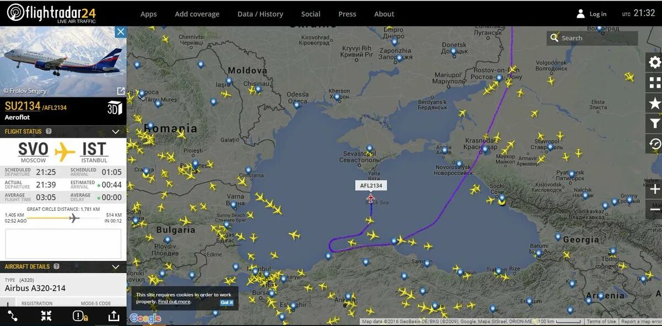This screenshot has height=326, width=662.
Task: Click the Chisinau airport pin
Action: point(258,89)
